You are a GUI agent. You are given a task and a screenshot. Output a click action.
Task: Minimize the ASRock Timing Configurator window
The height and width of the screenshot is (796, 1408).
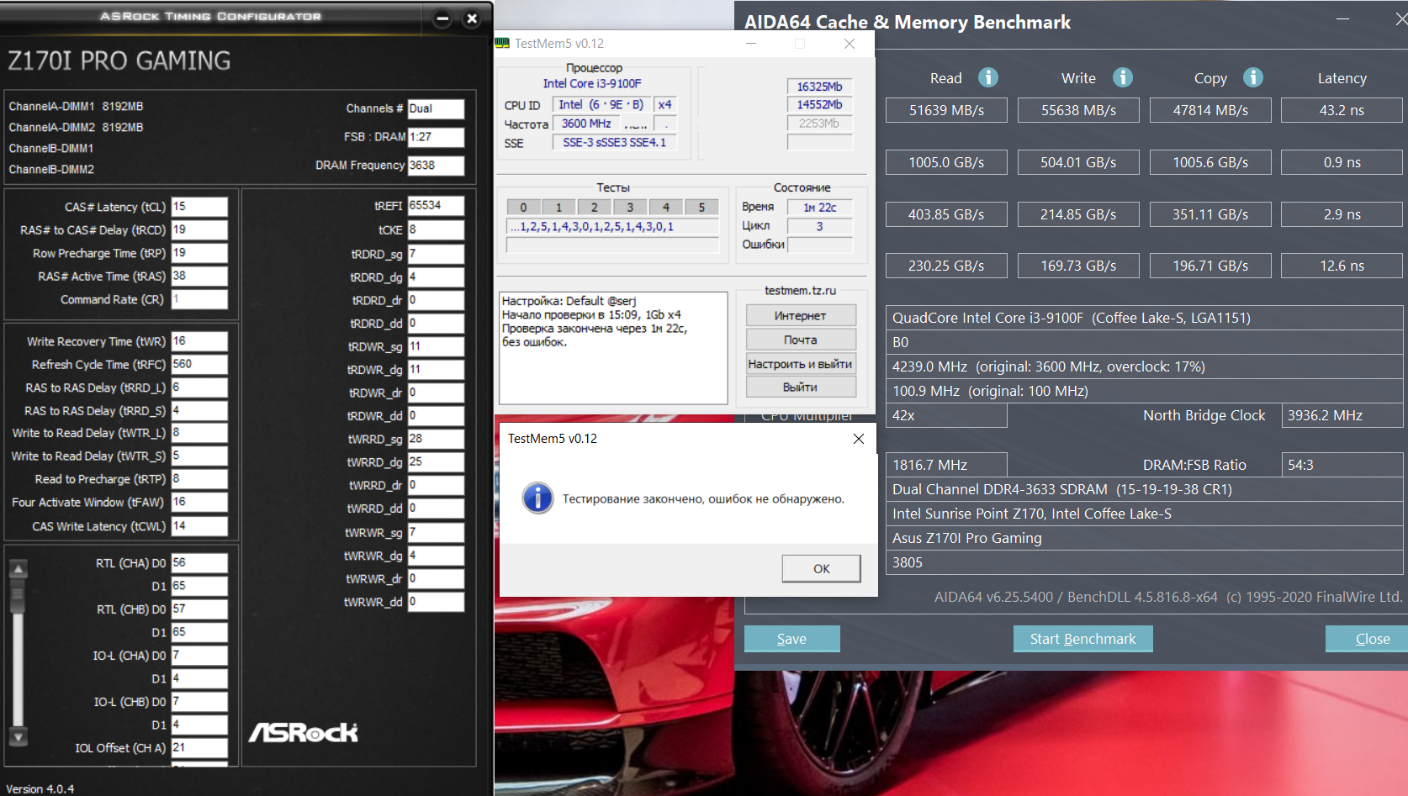[442, 18]
